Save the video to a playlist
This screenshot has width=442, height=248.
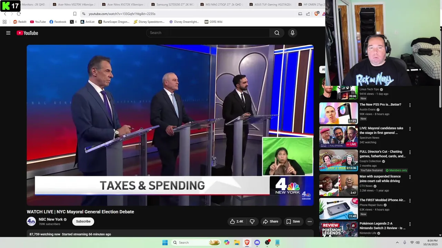(293, 221)
